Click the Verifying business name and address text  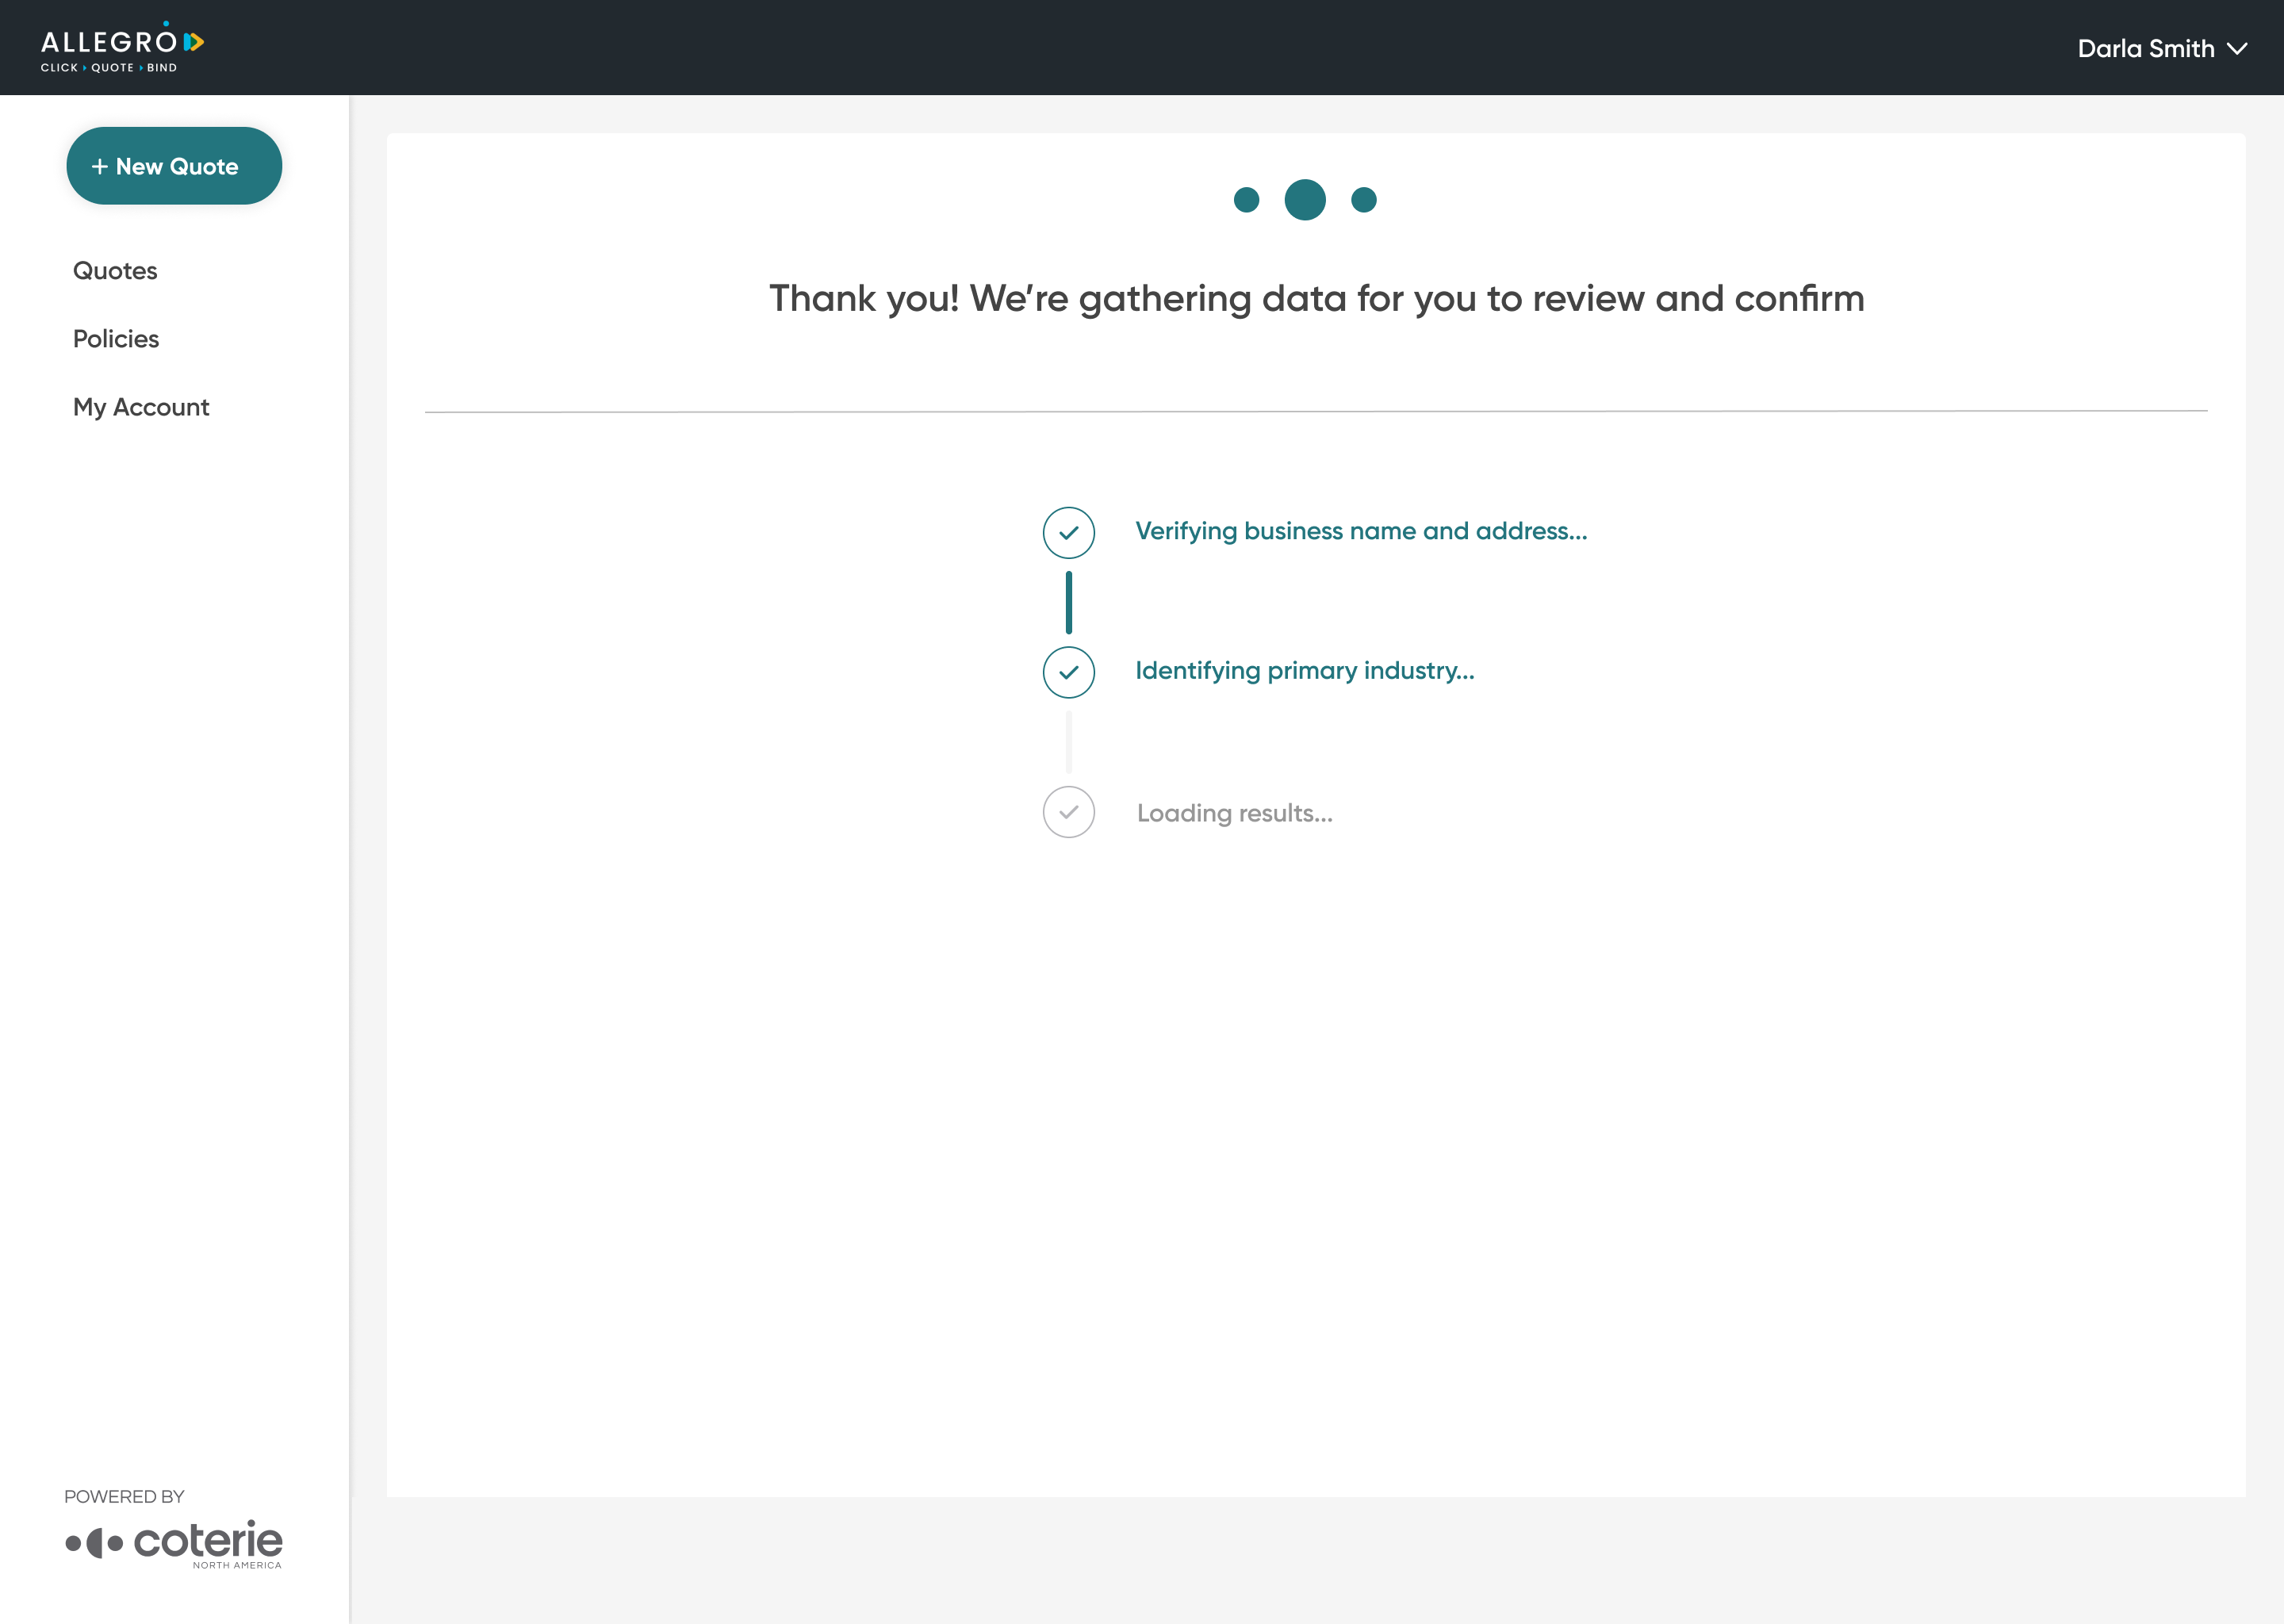[x=1360, y=531]
